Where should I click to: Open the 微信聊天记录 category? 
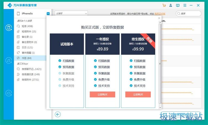point(30,69)
